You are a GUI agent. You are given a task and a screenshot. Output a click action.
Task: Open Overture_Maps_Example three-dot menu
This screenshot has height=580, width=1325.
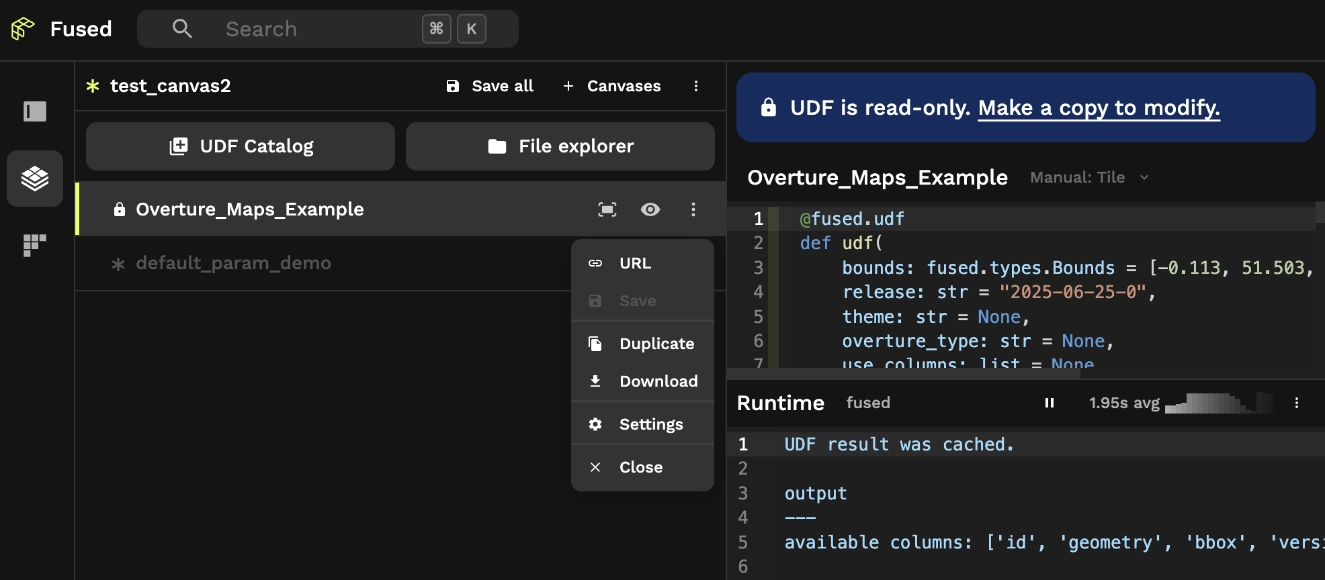point(693,209)
